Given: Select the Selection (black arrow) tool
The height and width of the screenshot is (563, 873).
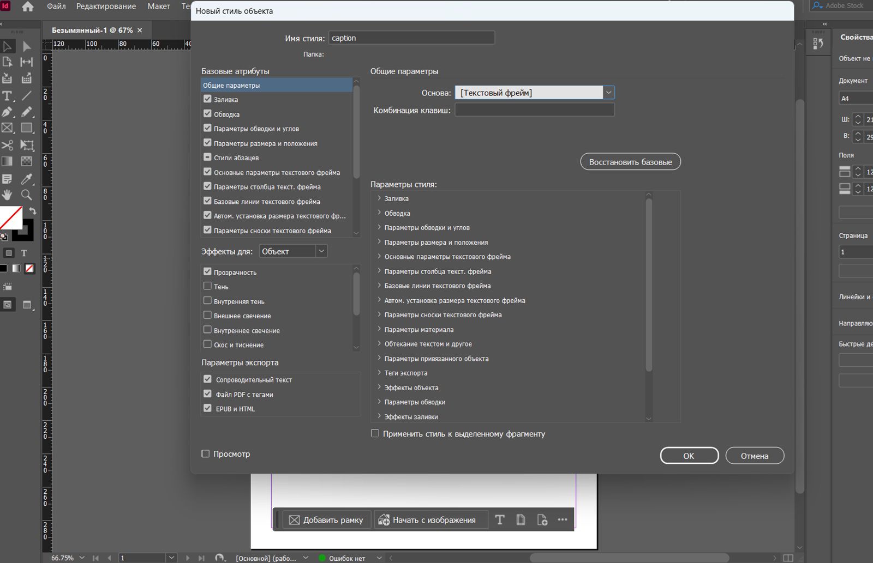Looking at the screenshot, I should coord(8,46).
